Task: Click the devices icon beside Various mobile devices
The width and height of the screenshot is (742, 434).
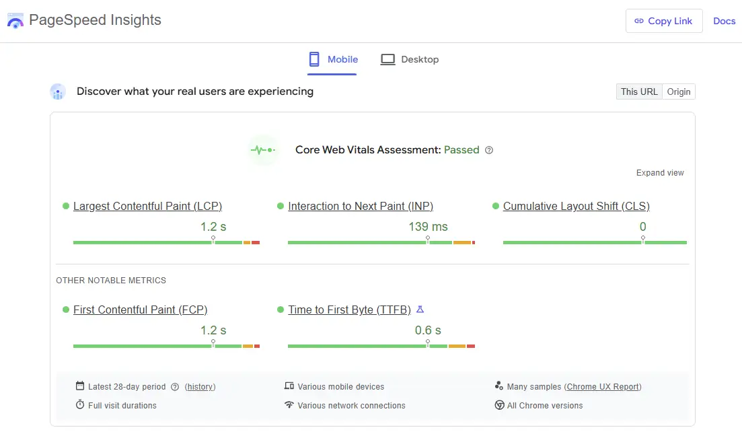Action: coord(289,386)
